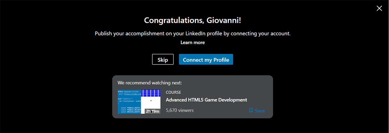Click the blue code editor part of thumbnail
Screen dimensions: 389x133
[129, 102]
